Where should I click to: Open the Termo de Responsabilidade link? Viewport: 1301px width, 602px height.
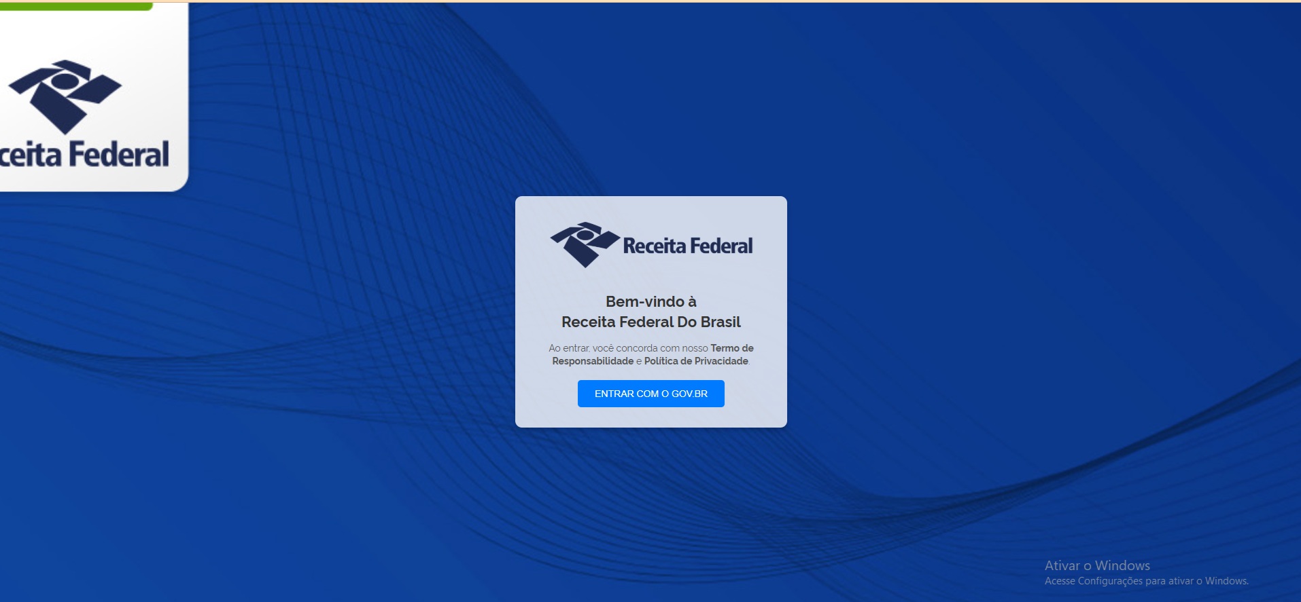click(731, 348)
